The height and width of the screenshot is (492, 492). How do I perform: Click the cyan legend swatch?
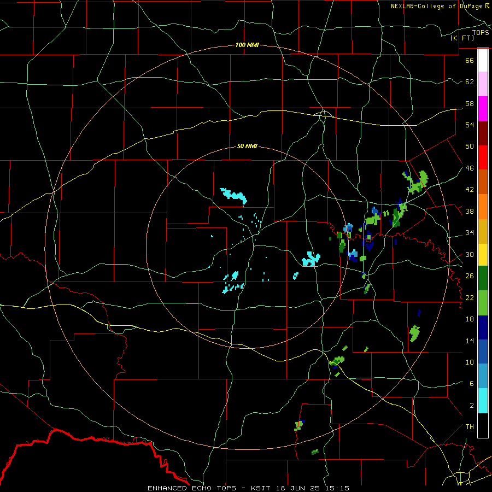[483, 401]
